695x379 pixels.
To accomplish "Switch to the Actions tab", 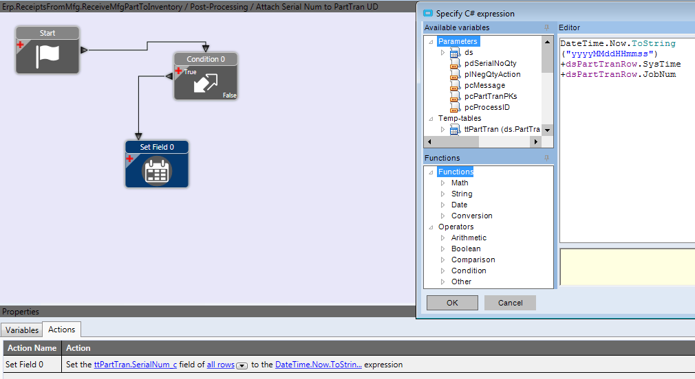I will click(62, 330).
